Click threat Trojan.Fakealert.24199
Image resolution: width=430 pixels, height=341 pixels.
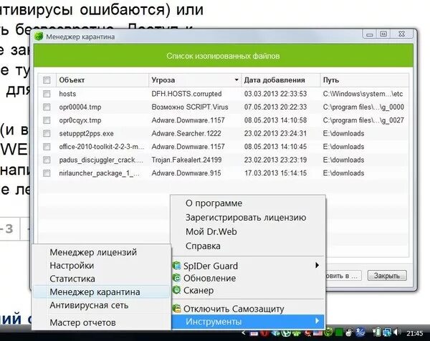pos(186,160)
